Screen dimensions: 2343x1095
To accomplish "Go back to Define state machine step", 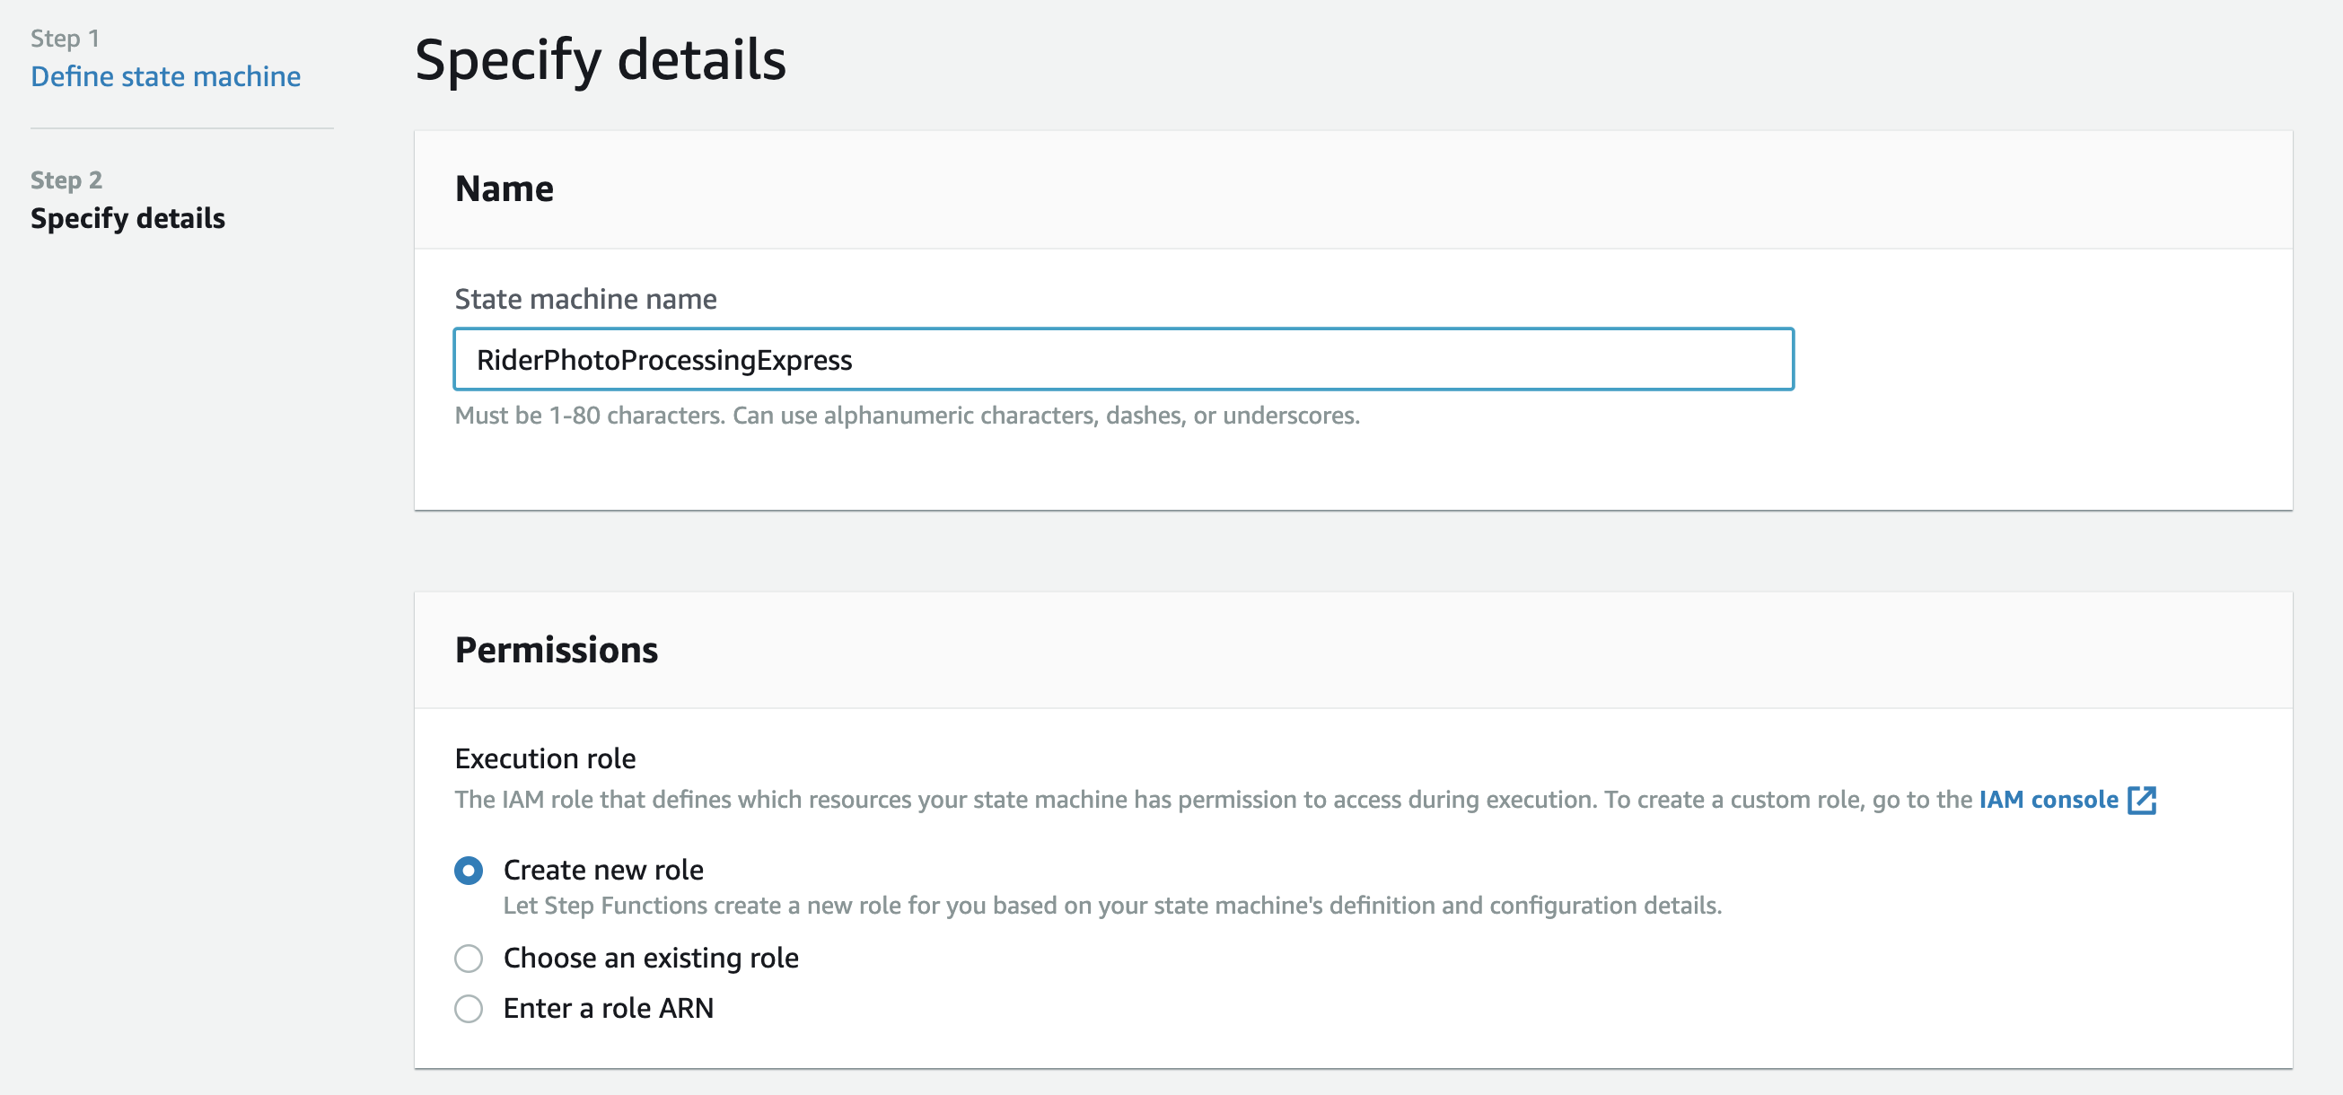I will click(x=165, y=76).
